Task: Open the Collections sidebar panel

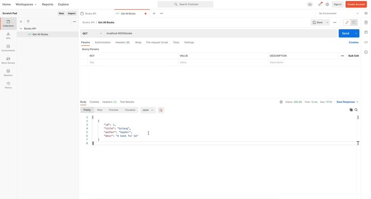Action: click(8, 23)
